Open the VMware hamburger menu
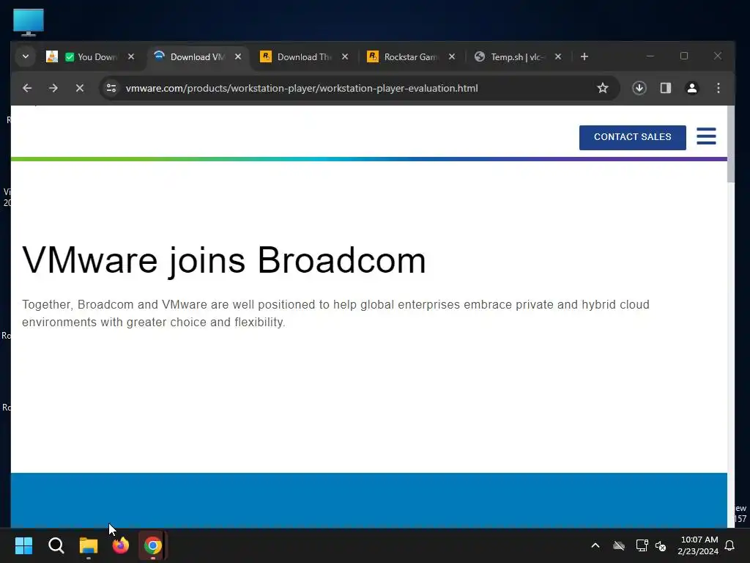The height and width of the screenshot is (563, 750). point(706,136)
